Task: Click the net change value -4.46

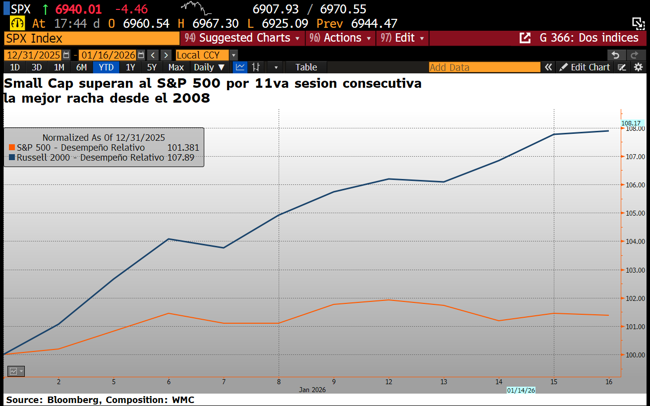Action: (x=131, y=9)
